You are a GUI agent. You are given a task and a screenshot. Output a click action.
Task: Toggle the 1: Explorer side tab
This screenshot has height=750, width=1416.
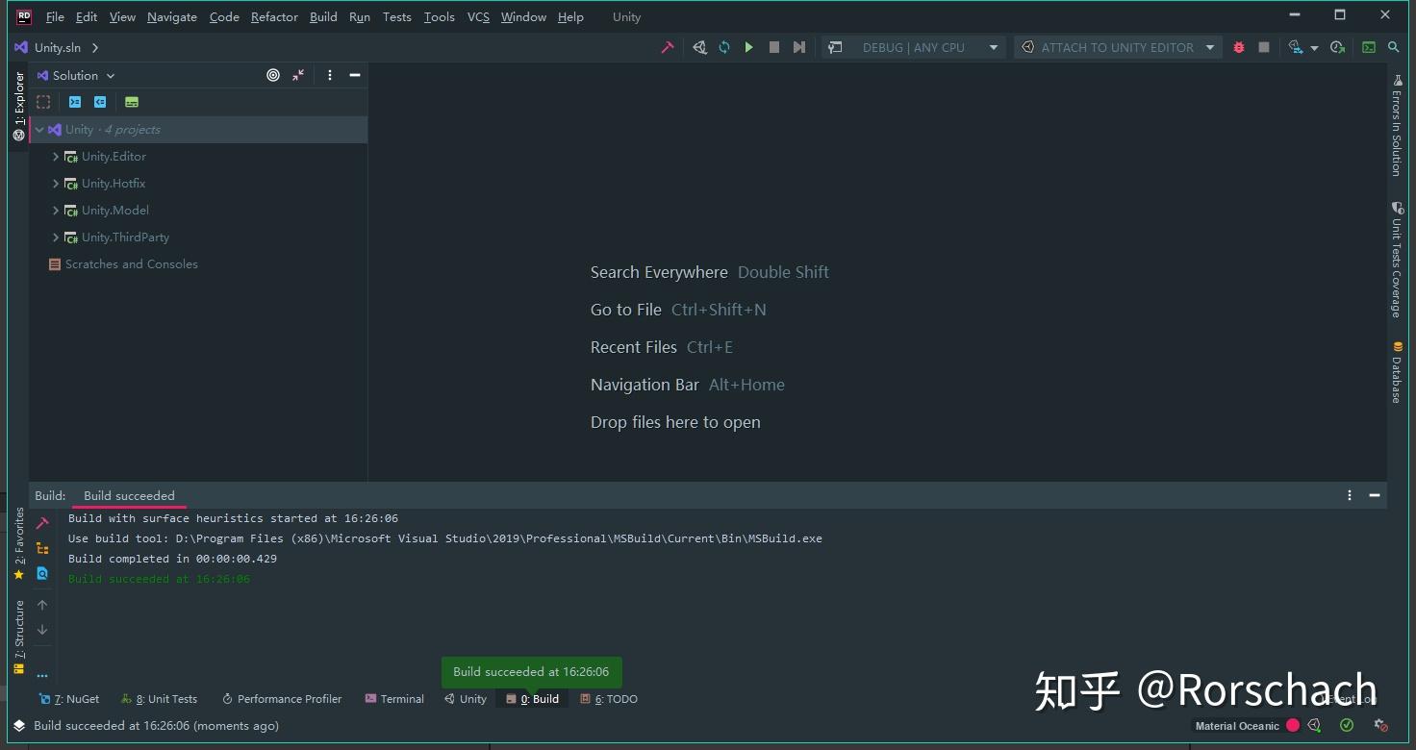tap(18, 106)
